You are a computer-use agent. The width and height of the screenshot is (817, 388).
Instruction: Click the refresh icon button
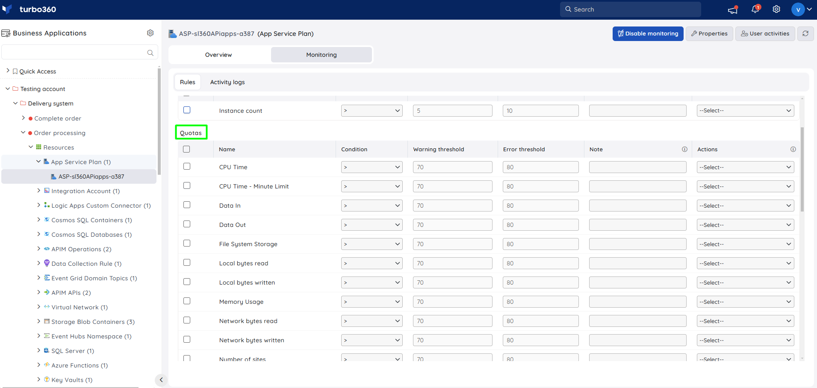805,33
